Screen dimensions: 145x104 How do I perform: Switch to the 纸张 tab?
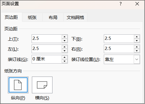pyautogui.click(x=32, y=18)
